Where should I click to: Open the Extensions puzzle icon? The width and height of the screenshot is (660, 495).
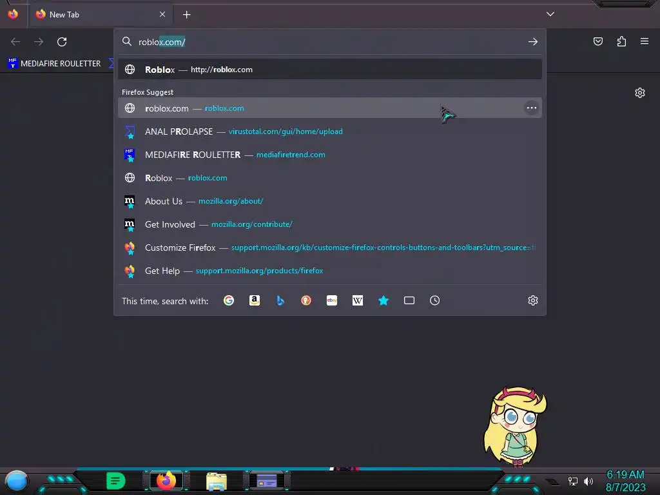pos(621,41)
